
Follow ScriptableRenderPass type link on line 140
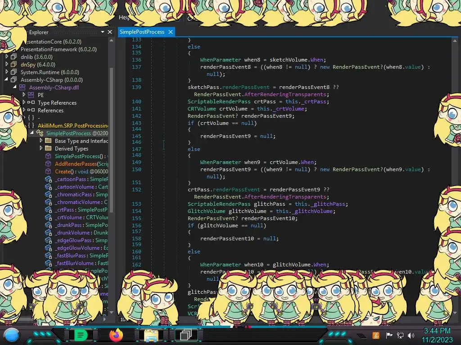point(219,102)
